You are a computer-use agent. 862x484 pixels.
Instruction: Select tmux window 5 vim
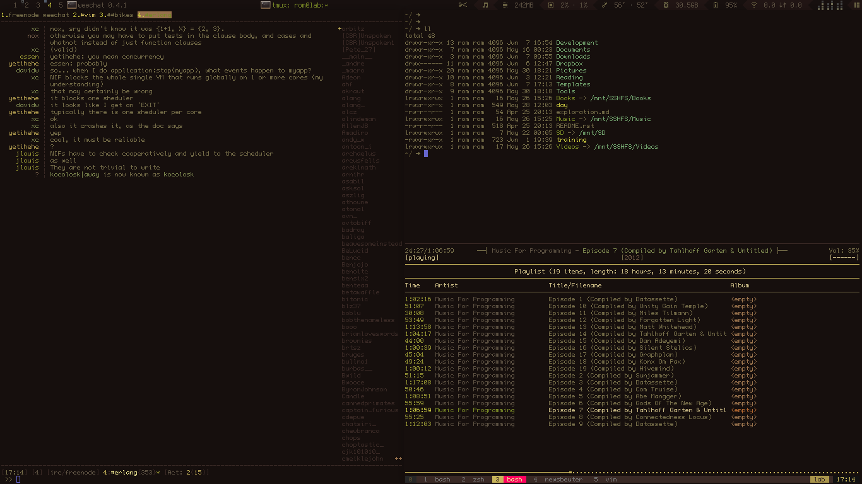point(605,480)
